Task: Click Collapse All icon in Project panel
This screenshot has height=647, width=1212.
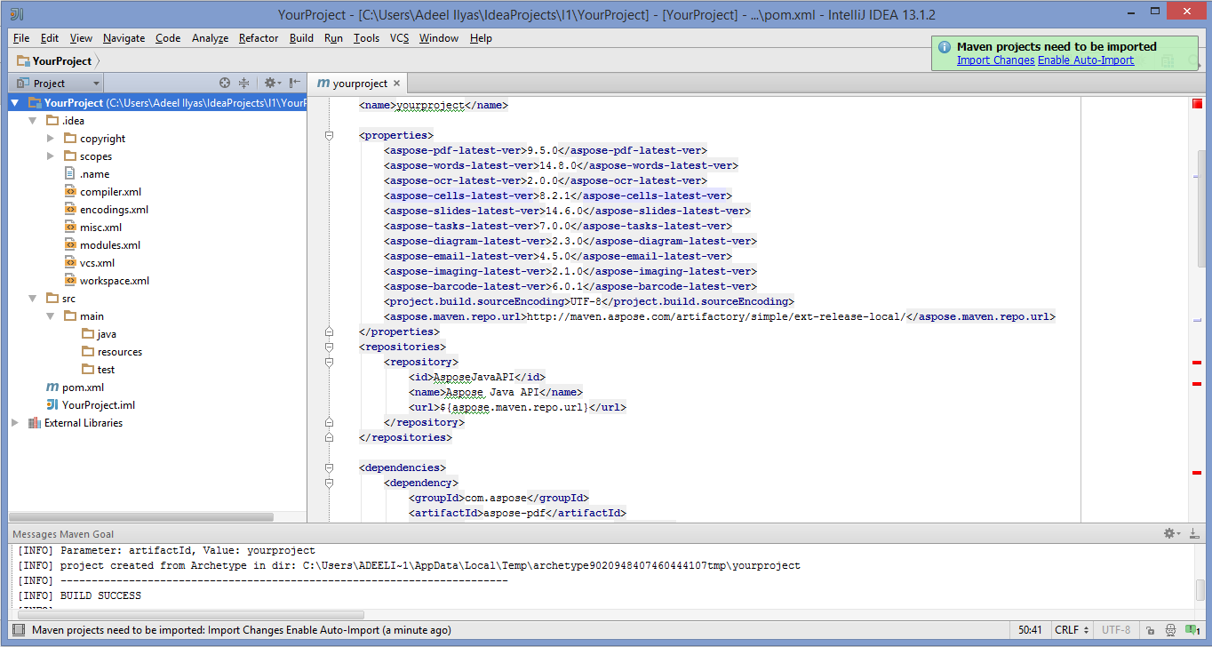Action: 244,83
